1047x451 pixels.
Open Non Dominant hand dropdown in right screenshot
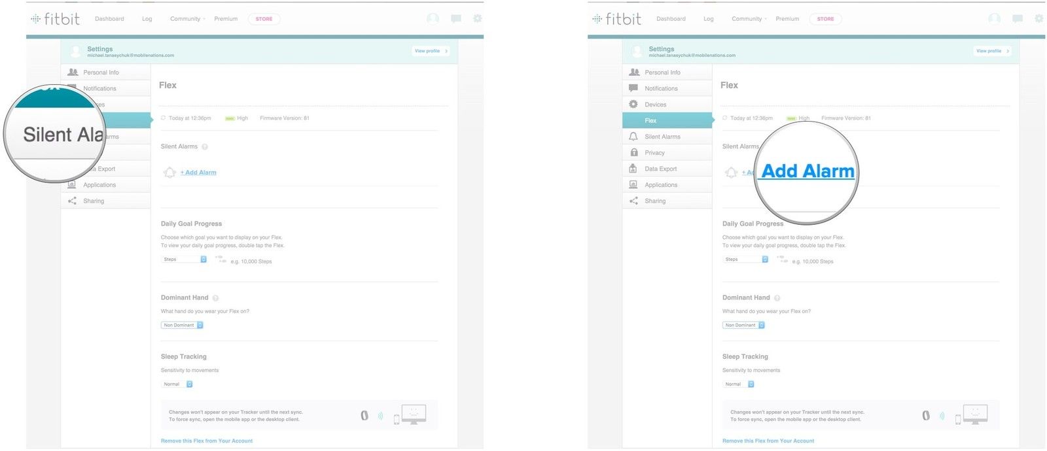click(743, 325)
